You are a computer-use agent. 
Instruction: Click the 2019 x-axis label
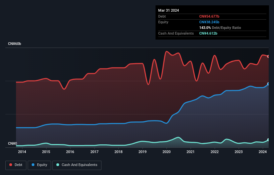pos(143,152)
